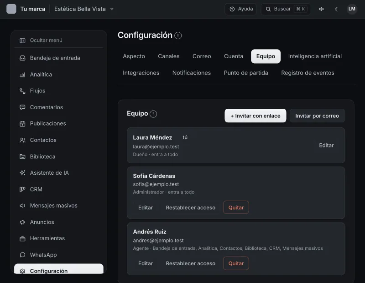365x283 pixels.
Task: Click the Biblioteca folder icon
Action: 22,157
